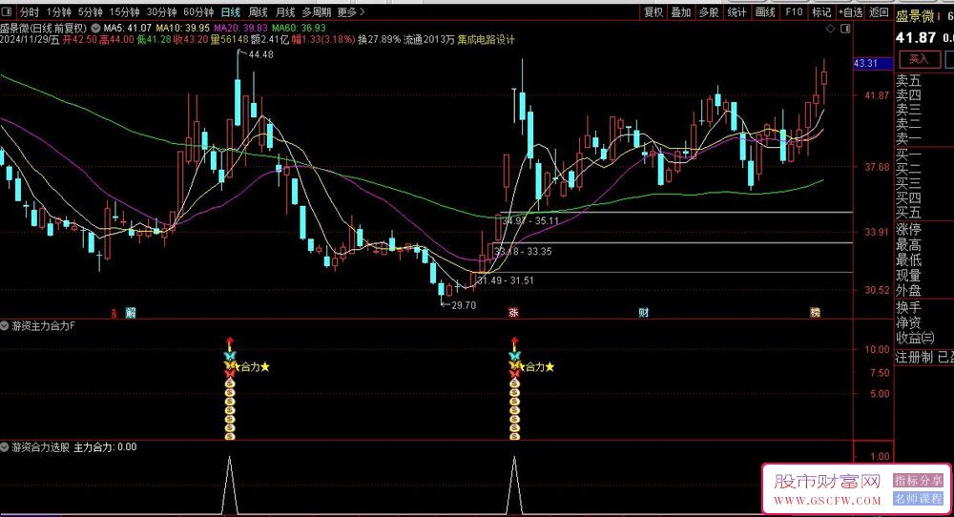Click the 返回 back button
Viewport: 954px width, 517px height.
pyautogui.click(x=879, y=12)
